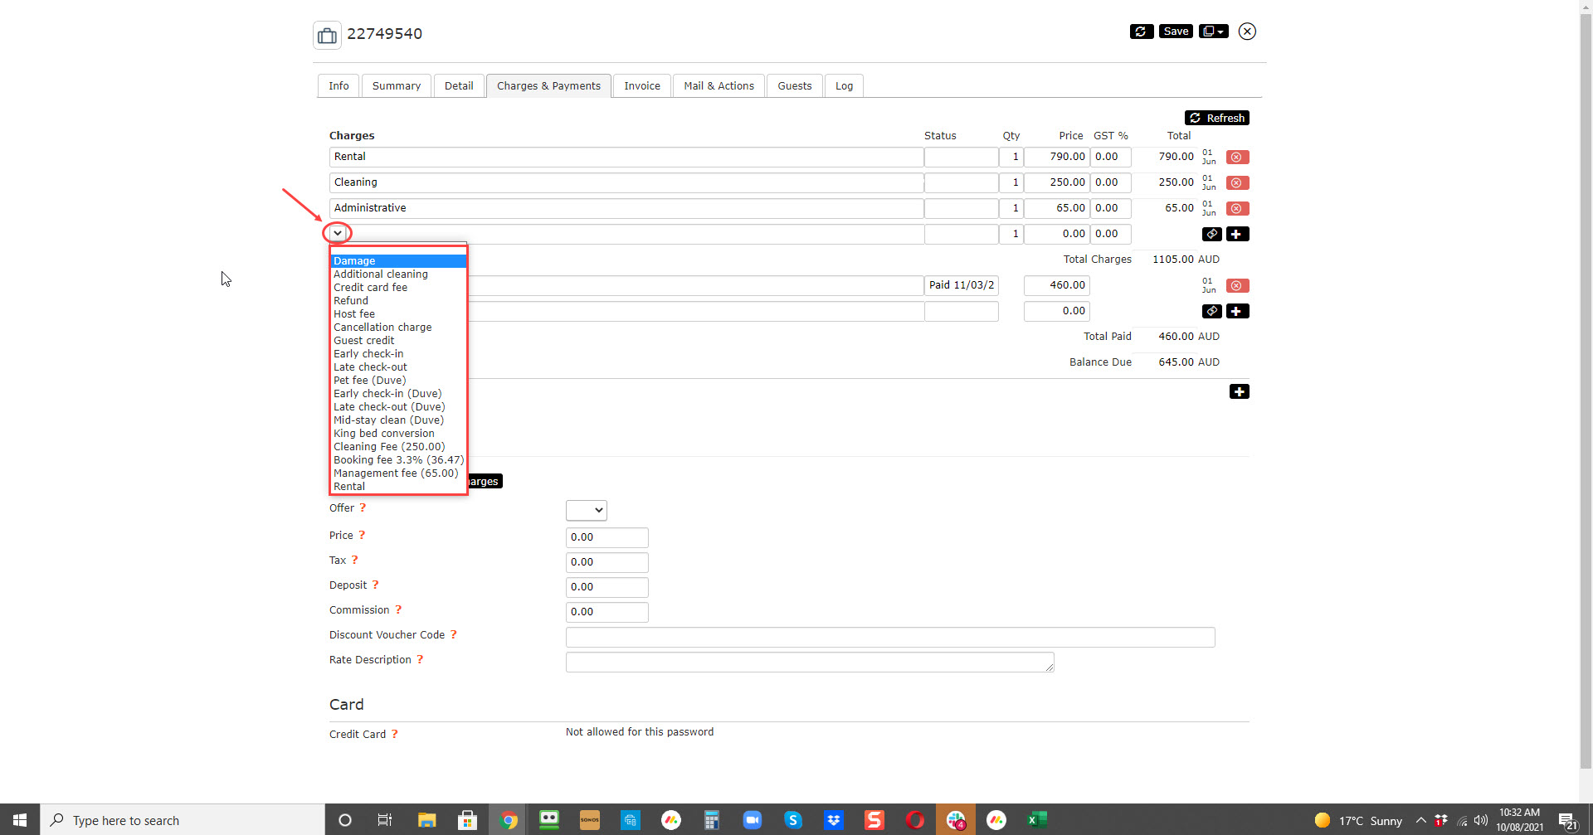Screen dimensions: 1593x835
Task: Delete the Rental charge row
Action: [1237, 158]
